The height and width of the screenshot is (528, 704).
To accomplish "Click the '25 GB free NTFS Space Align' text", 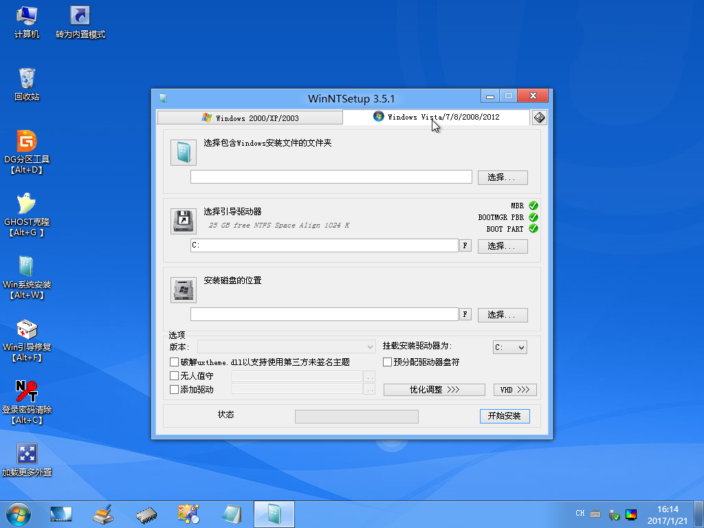I will pyautogui.click(x=279, y=225).
